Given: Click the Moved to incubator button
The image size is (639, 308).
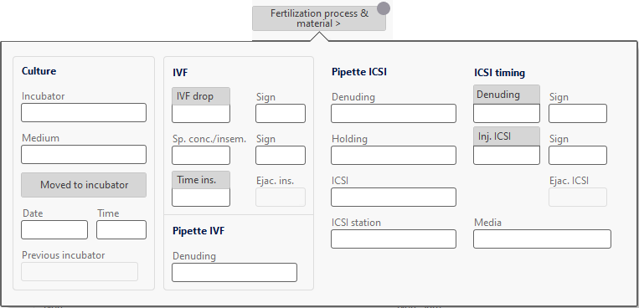Looking at the screenshot, I should pos(84,185).
